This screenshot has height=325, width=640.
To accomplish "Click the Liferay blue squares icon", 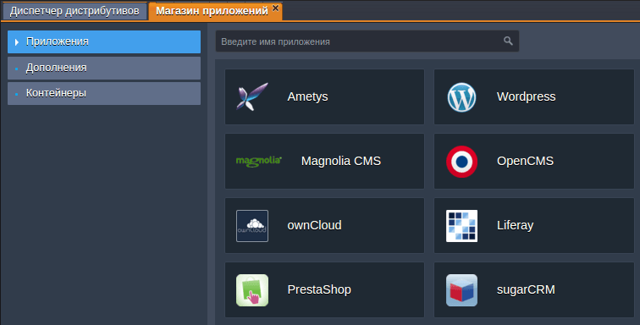I will click(461, 226).
